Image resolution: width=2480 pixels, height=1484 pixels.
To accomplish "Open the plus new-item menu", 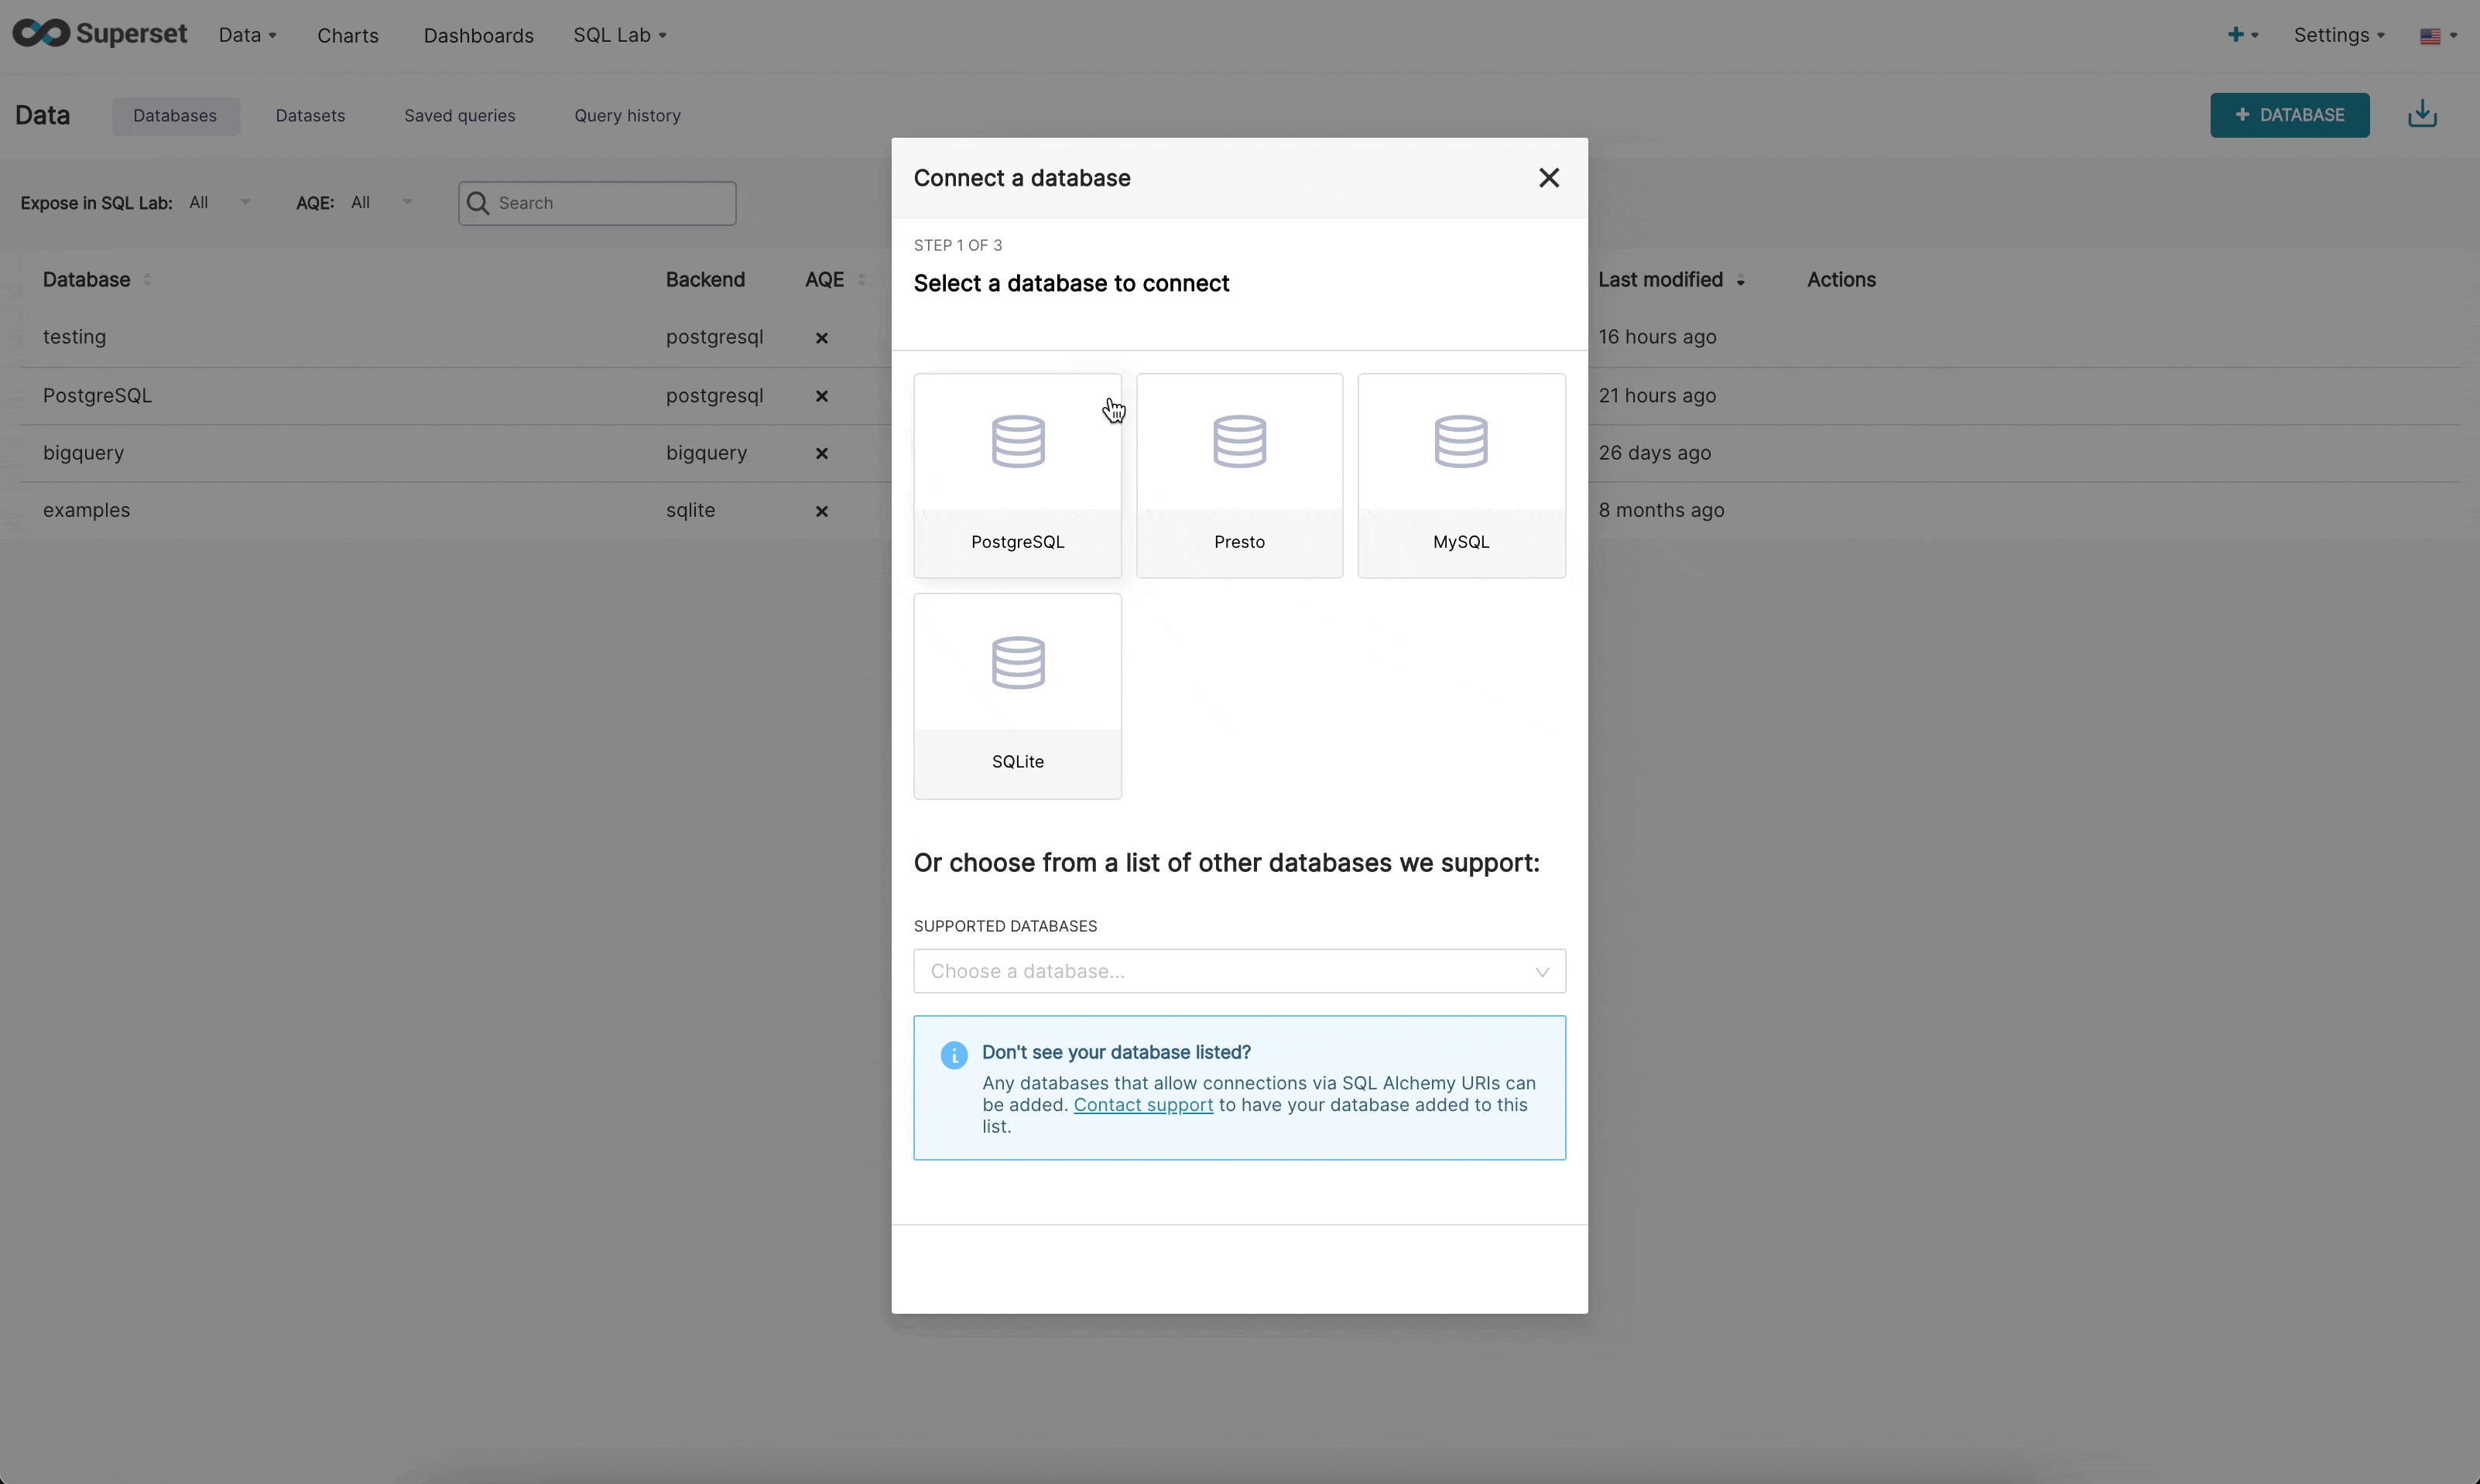I will 2241,35.
